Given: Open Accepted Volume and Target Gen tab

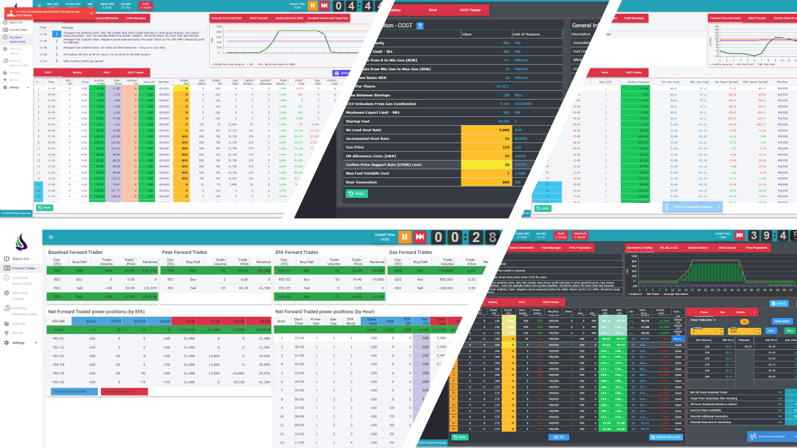Looking at the screenshot, I should coord(328,19).
